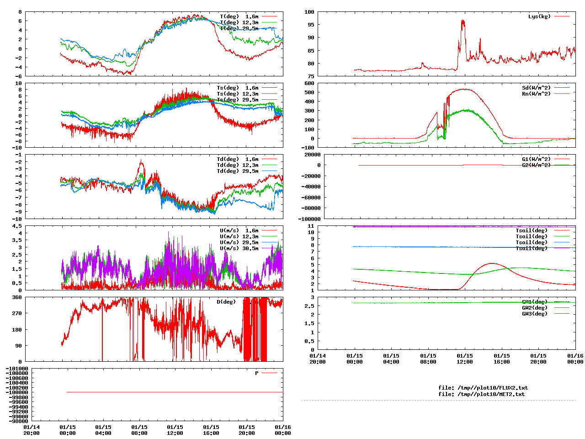Select the G1(W/m^2) legend label
The height and width of the screenshot is (439, 585).
pos(536,159)
